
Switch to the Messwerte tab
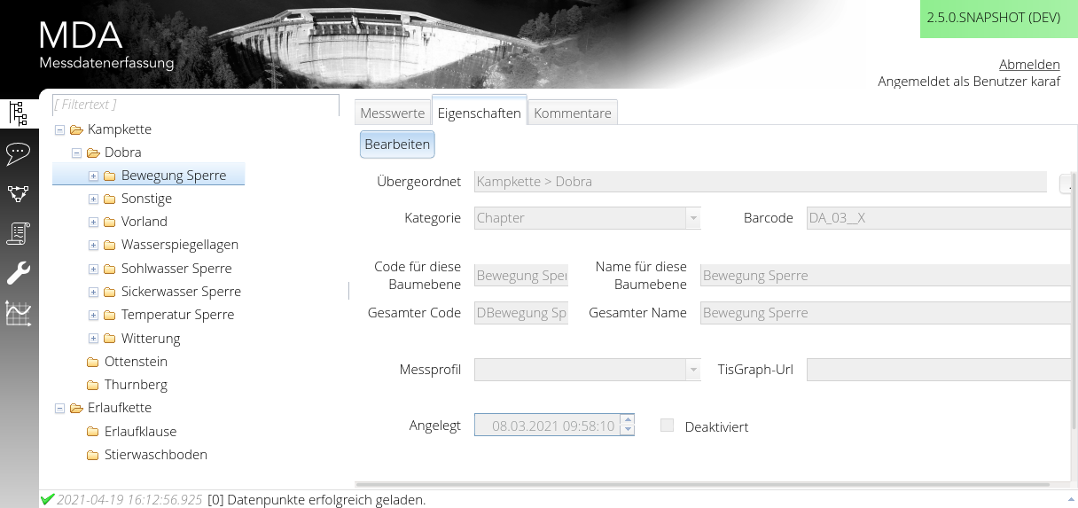392,113
